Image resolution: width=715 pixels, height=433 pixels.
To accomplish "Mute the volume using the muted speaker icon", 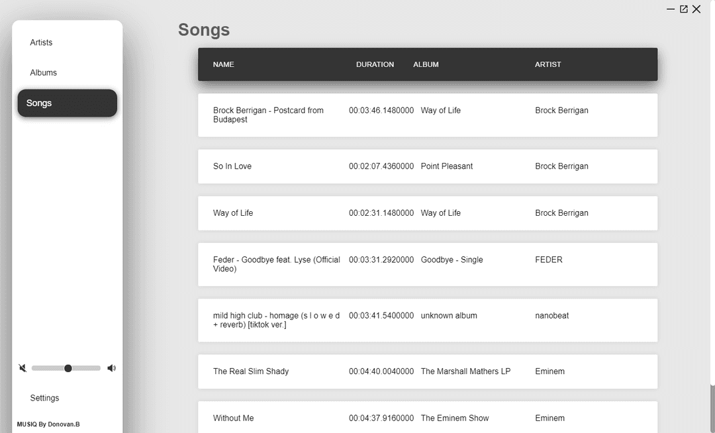I will (22, 367).
